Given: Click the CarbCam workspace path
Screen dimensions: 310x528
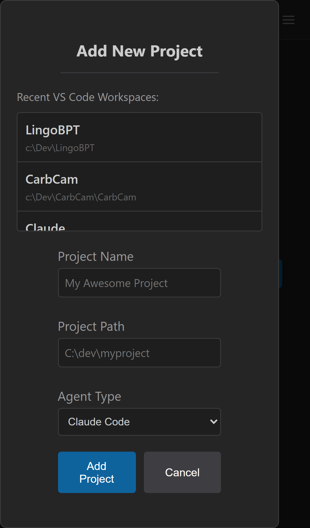Looking at the screenshot, I should tap(81, 197).
